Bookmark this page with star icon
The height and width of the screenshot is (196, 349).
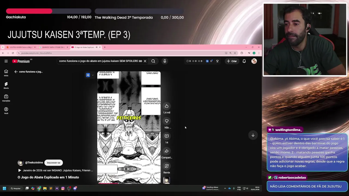pos(235,53)
